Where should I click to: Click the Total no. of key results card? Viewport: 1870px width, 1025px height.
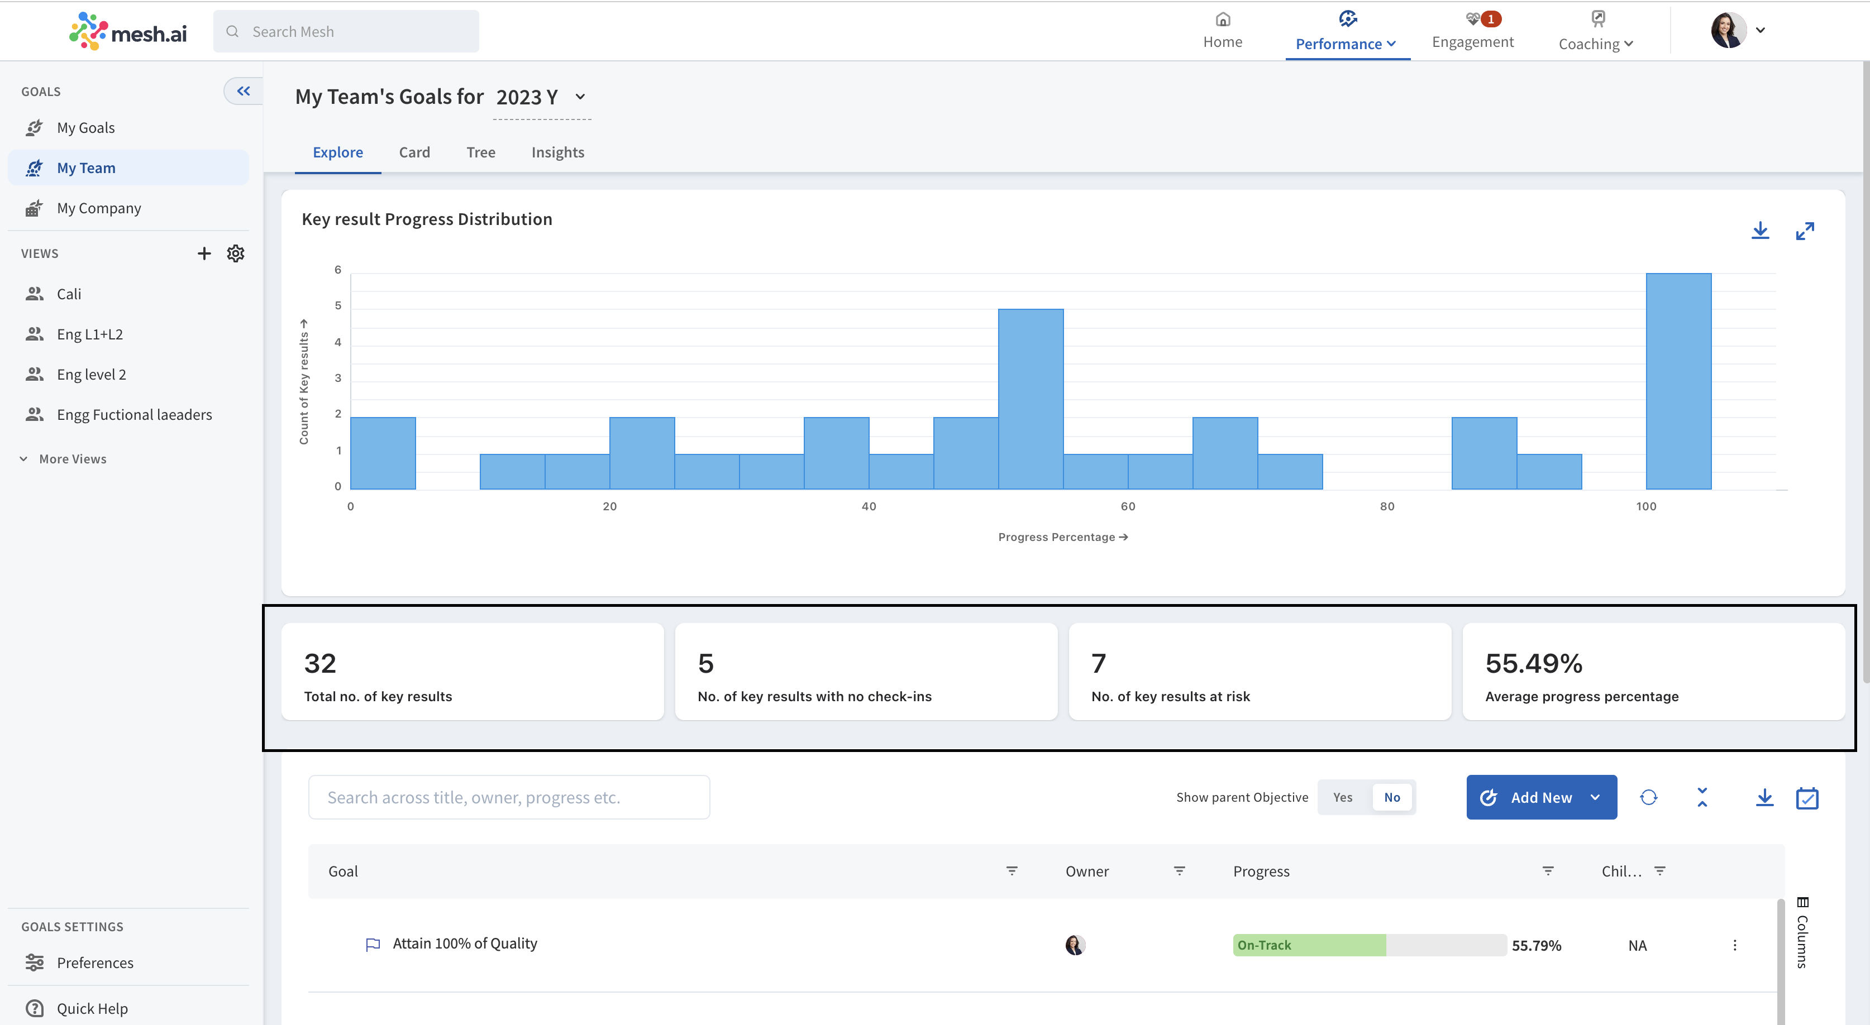(473, 671)
